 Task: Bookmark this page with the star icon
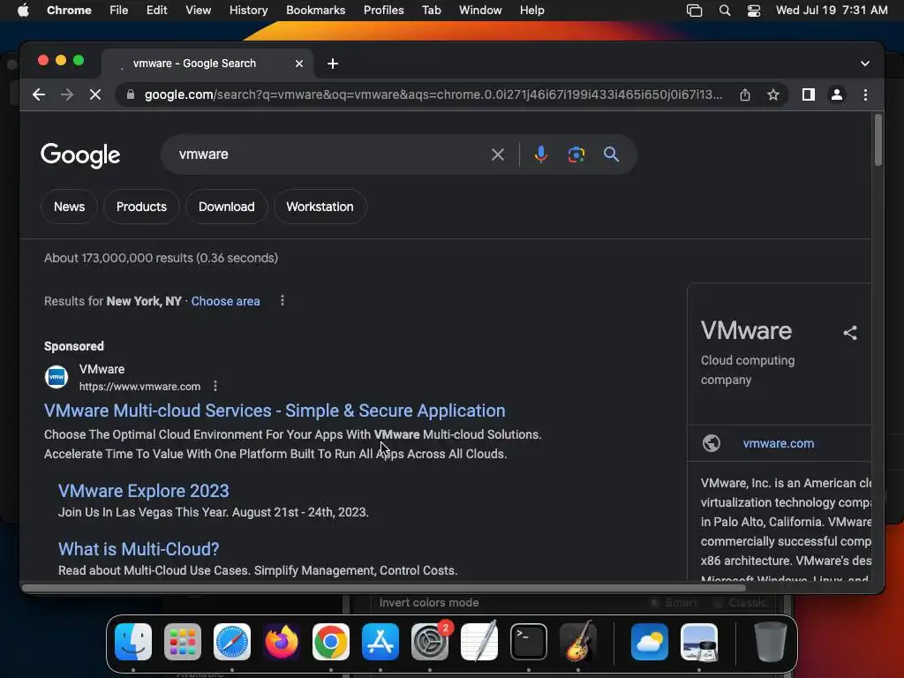click(773, 94)
